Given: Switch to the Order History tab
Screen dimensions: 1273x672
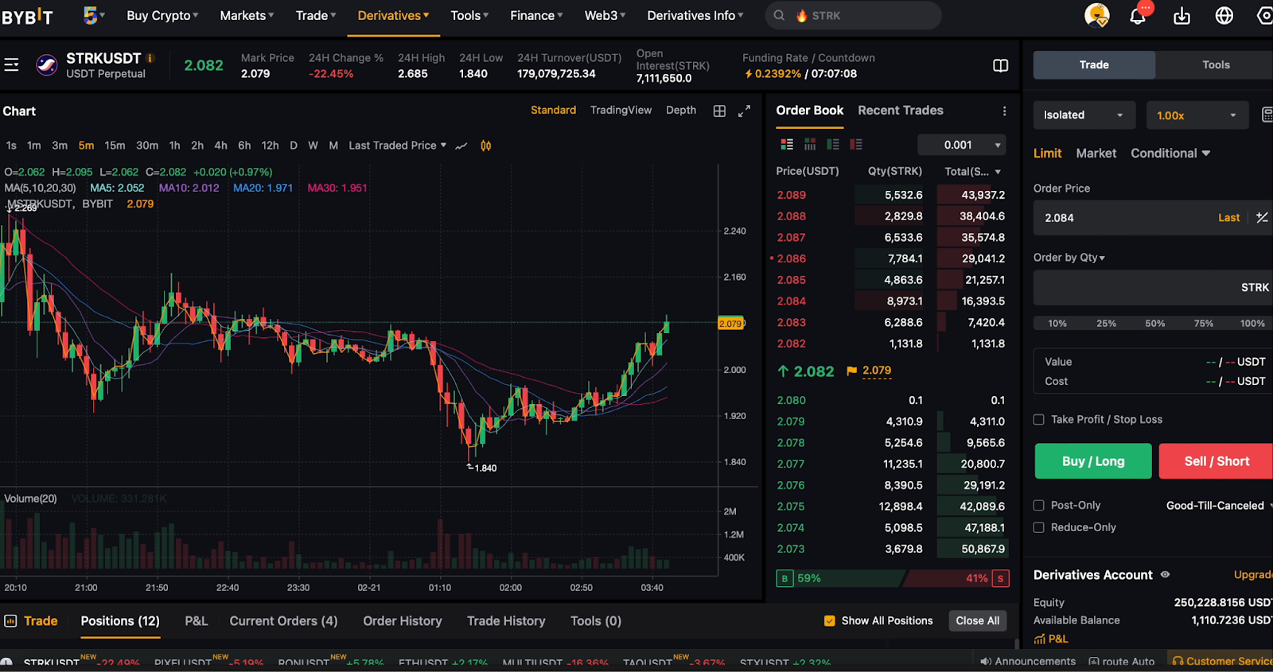Looking at the screenshot, I should click(403, 621).
